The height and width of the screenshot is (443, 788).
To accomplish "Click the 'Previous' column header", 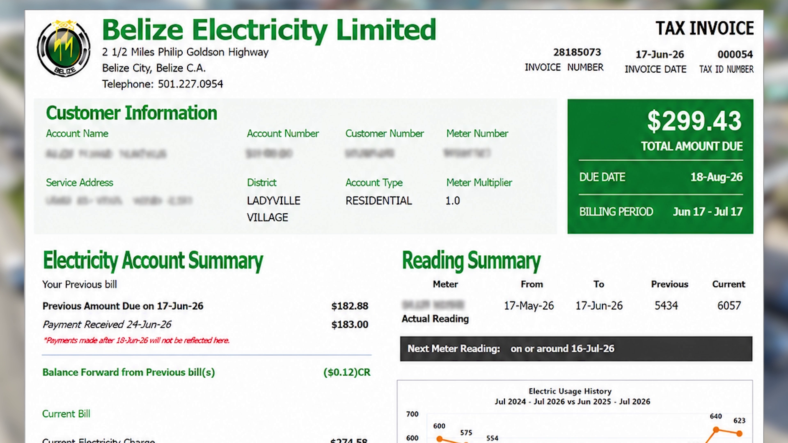I will 669,284.
